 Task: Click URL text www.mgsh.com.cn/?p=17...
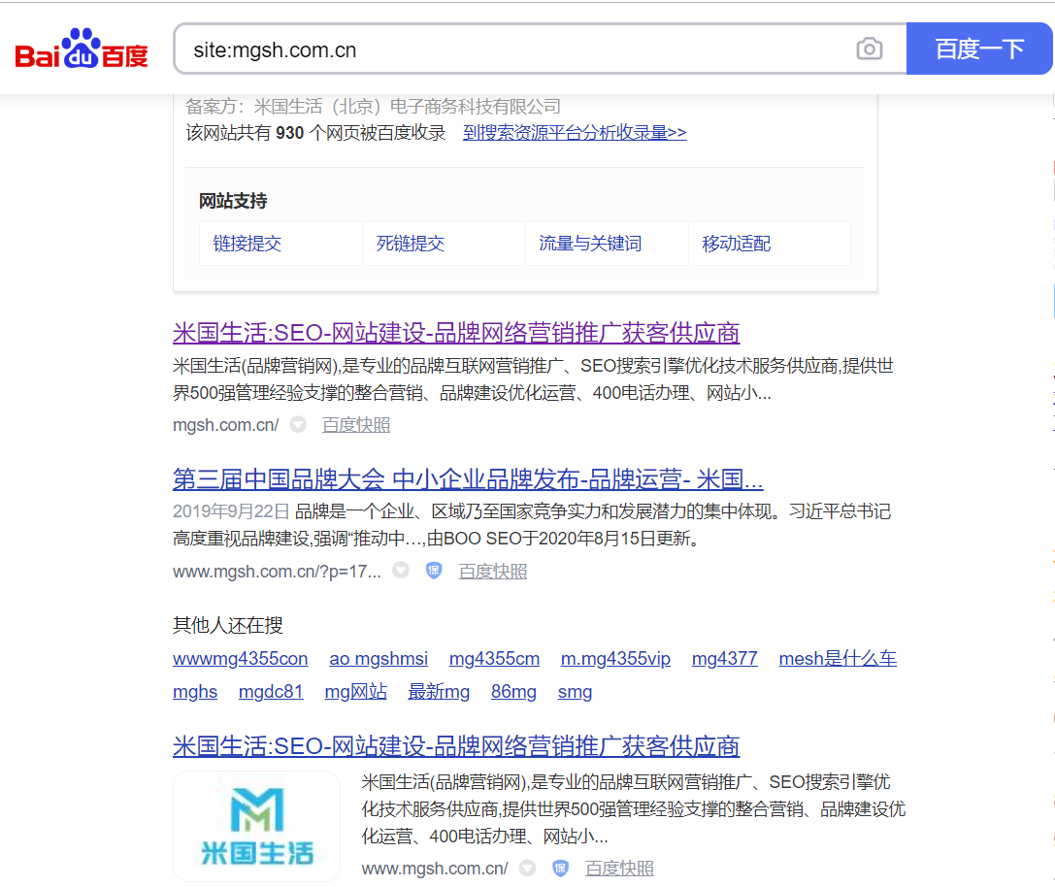(x=277, y=572)
